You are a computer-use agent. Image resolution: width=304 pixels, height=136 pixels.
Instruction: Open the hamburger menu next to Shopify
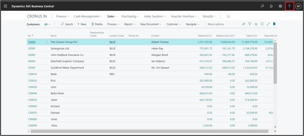click(228, 16)
